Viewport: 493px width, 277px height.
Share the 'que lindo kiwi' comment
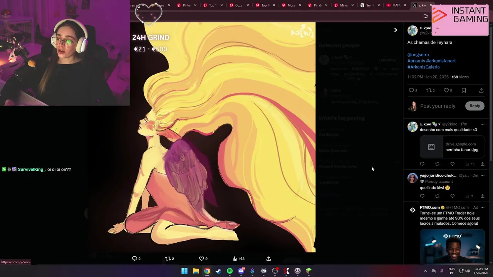point(482,196)
